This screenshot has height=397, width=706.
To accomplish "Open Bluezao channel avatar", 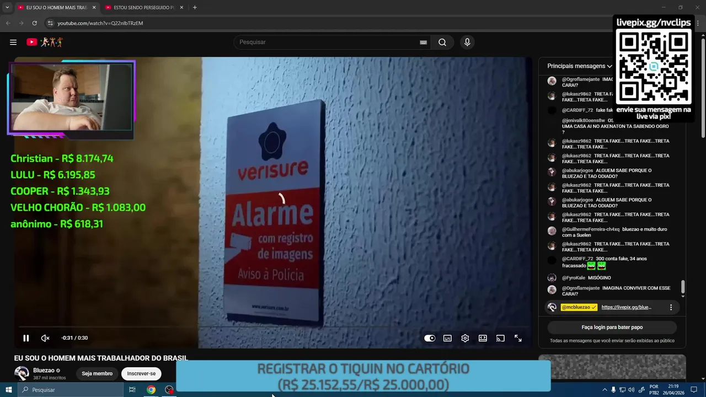I will pyautogui.click(x=22, y=373).
